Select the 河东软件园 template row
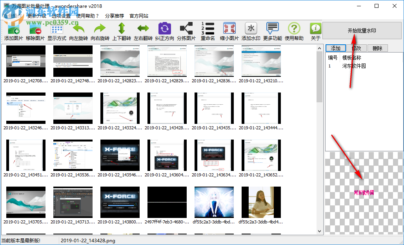Image resolution: width=404 pixels, height=245 pixels. click(x=354, y=66)
